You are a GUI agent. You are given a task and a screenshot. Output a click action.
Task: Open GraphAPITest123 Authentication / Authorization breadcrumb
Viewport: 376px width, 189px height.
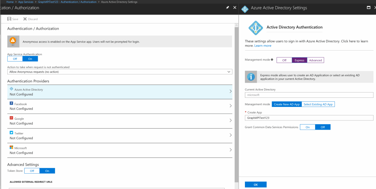point(67,2)
